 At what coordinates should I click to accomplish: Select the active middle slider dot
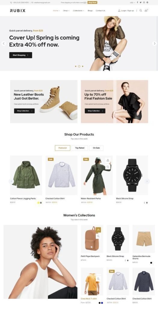(79, 66)
